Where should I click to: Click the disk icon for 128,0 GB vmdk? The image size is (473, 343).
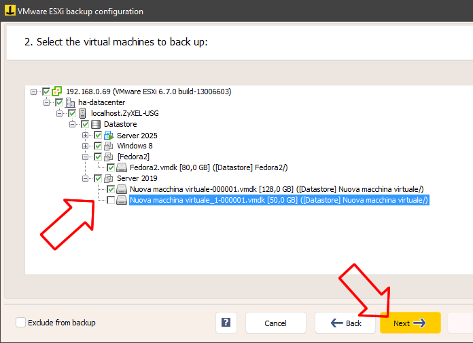tap(122, 189)
